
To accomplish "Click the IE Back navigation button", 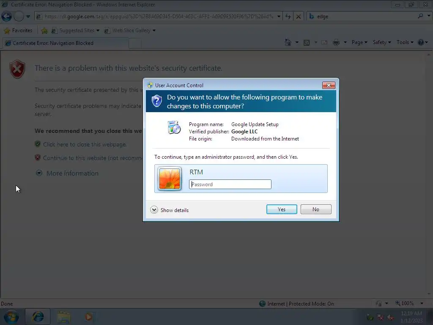I will (7, 17).
